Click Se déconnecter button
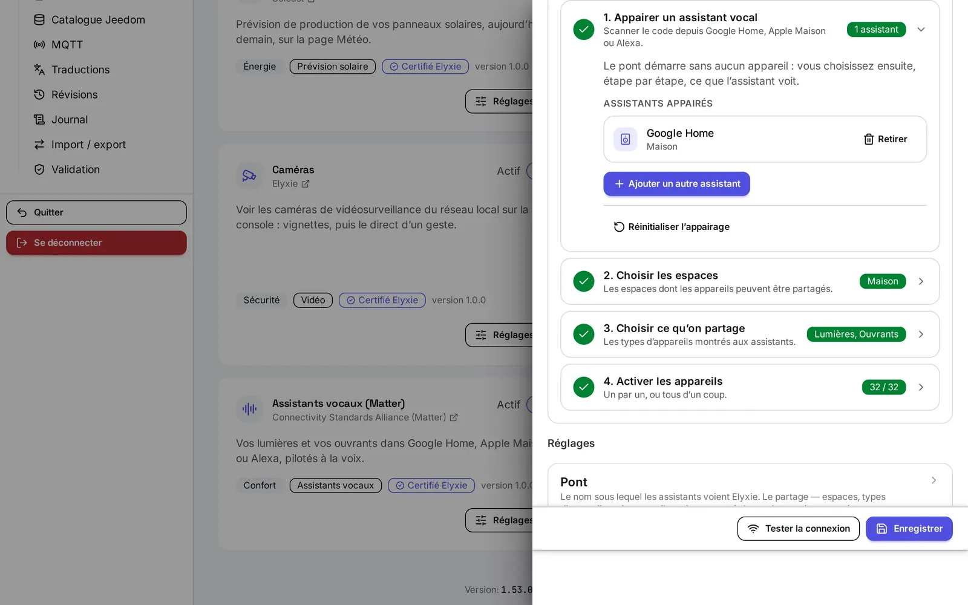This screenshot has height=605, width=968. point(96,243)
